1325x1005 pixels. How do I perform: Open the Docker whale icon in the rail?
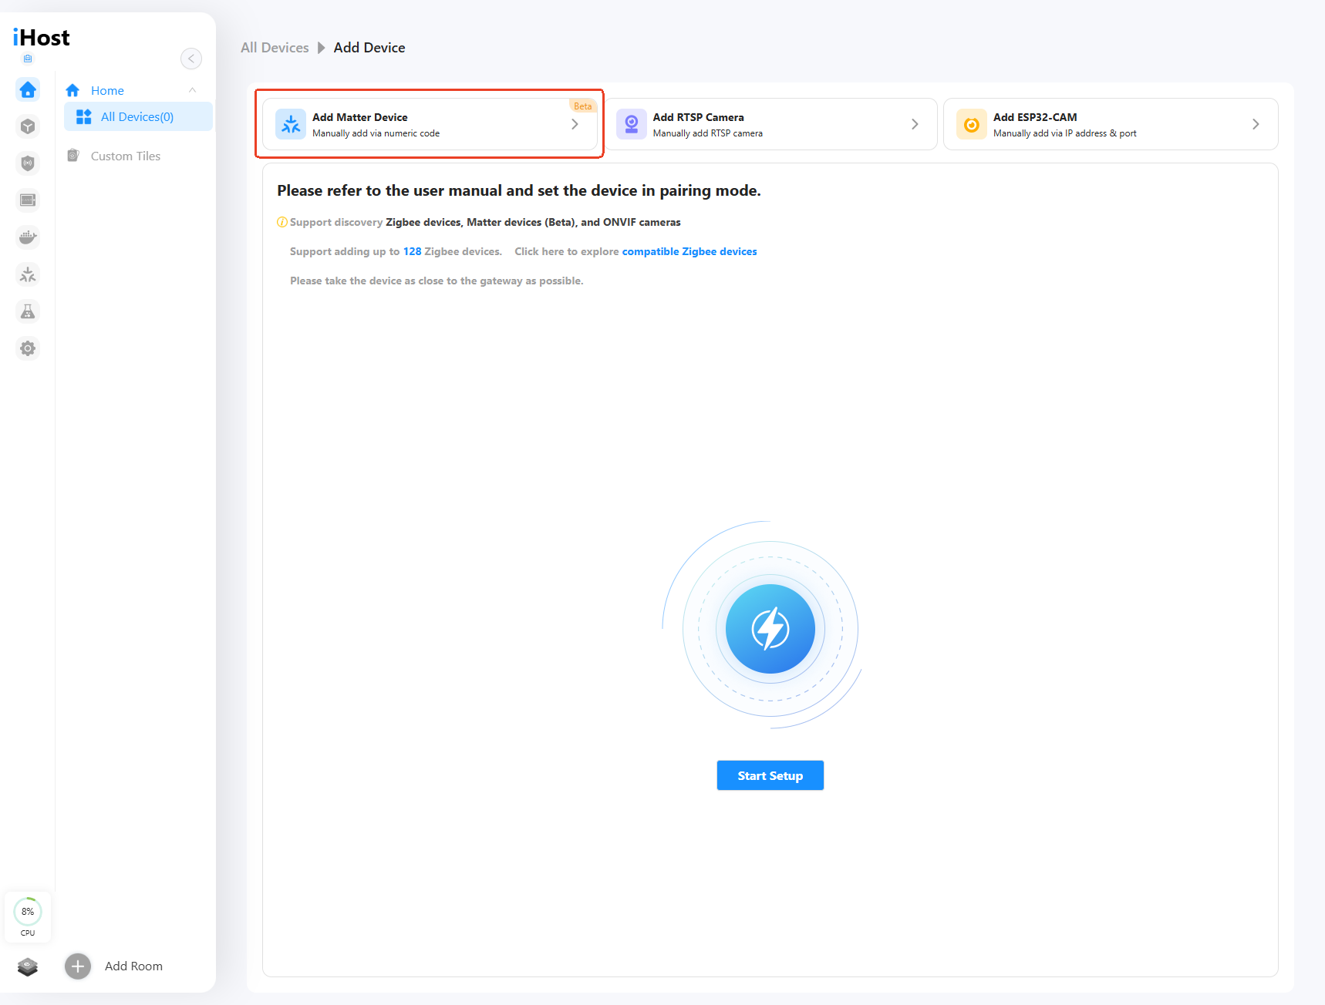click(x=28, y=237)
